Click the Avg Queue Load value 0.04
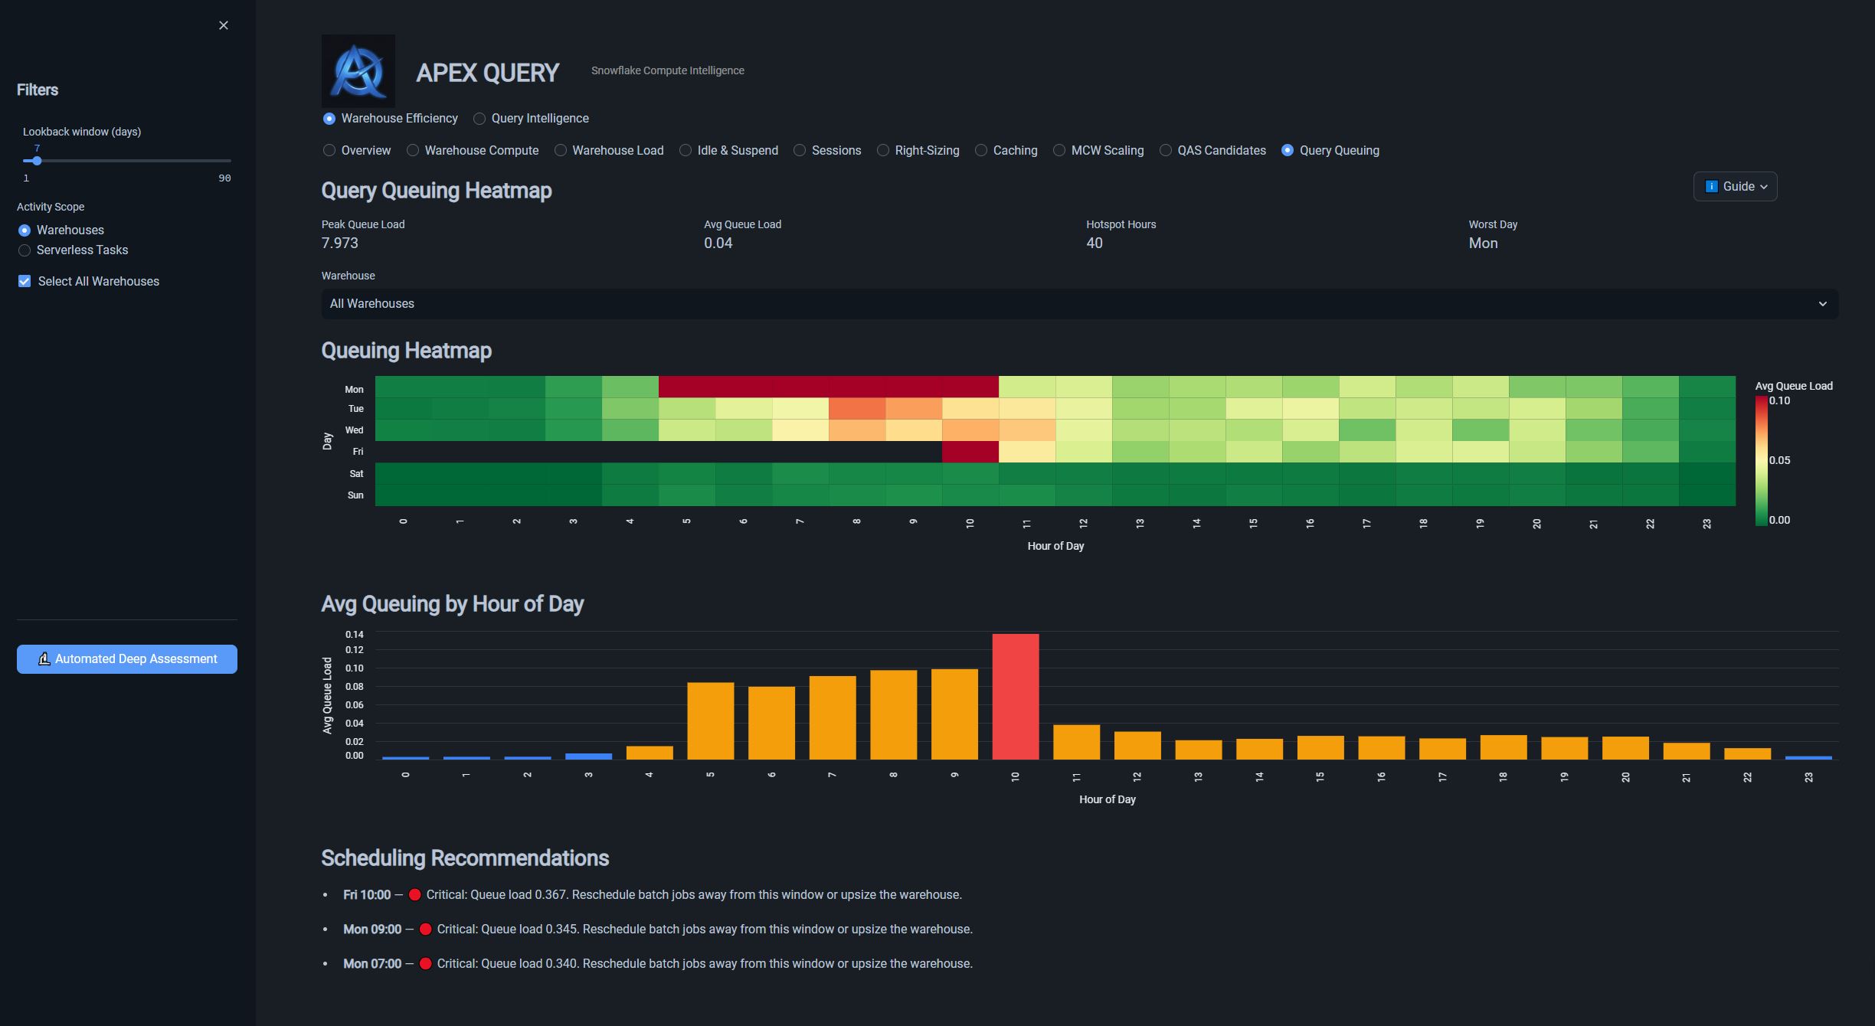The height and width of the screenshot is (1026, 1875). [718, 243]
